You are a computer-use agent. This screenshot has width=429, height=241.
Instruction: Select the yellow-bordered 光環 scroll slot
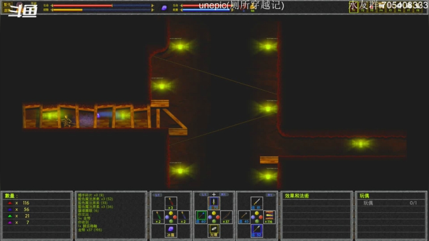click(214, 231)
